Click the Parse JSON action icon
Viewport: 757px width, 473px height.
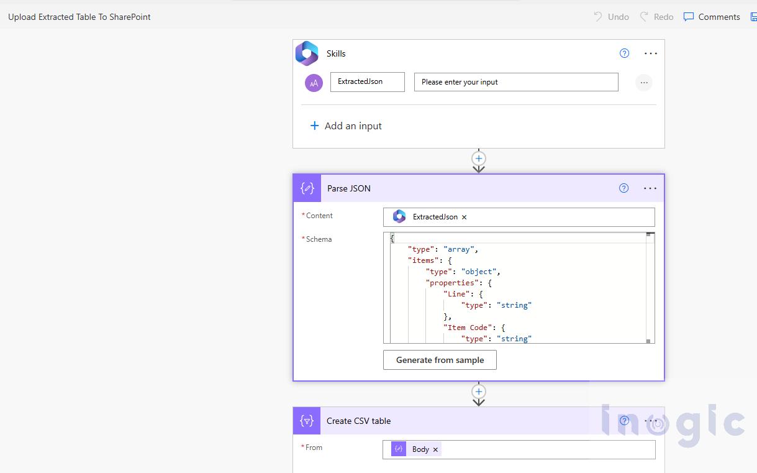click(x=307, y=188)
